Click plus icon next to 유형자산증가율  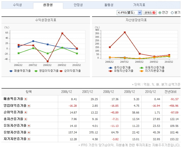[x=29, y=132]
